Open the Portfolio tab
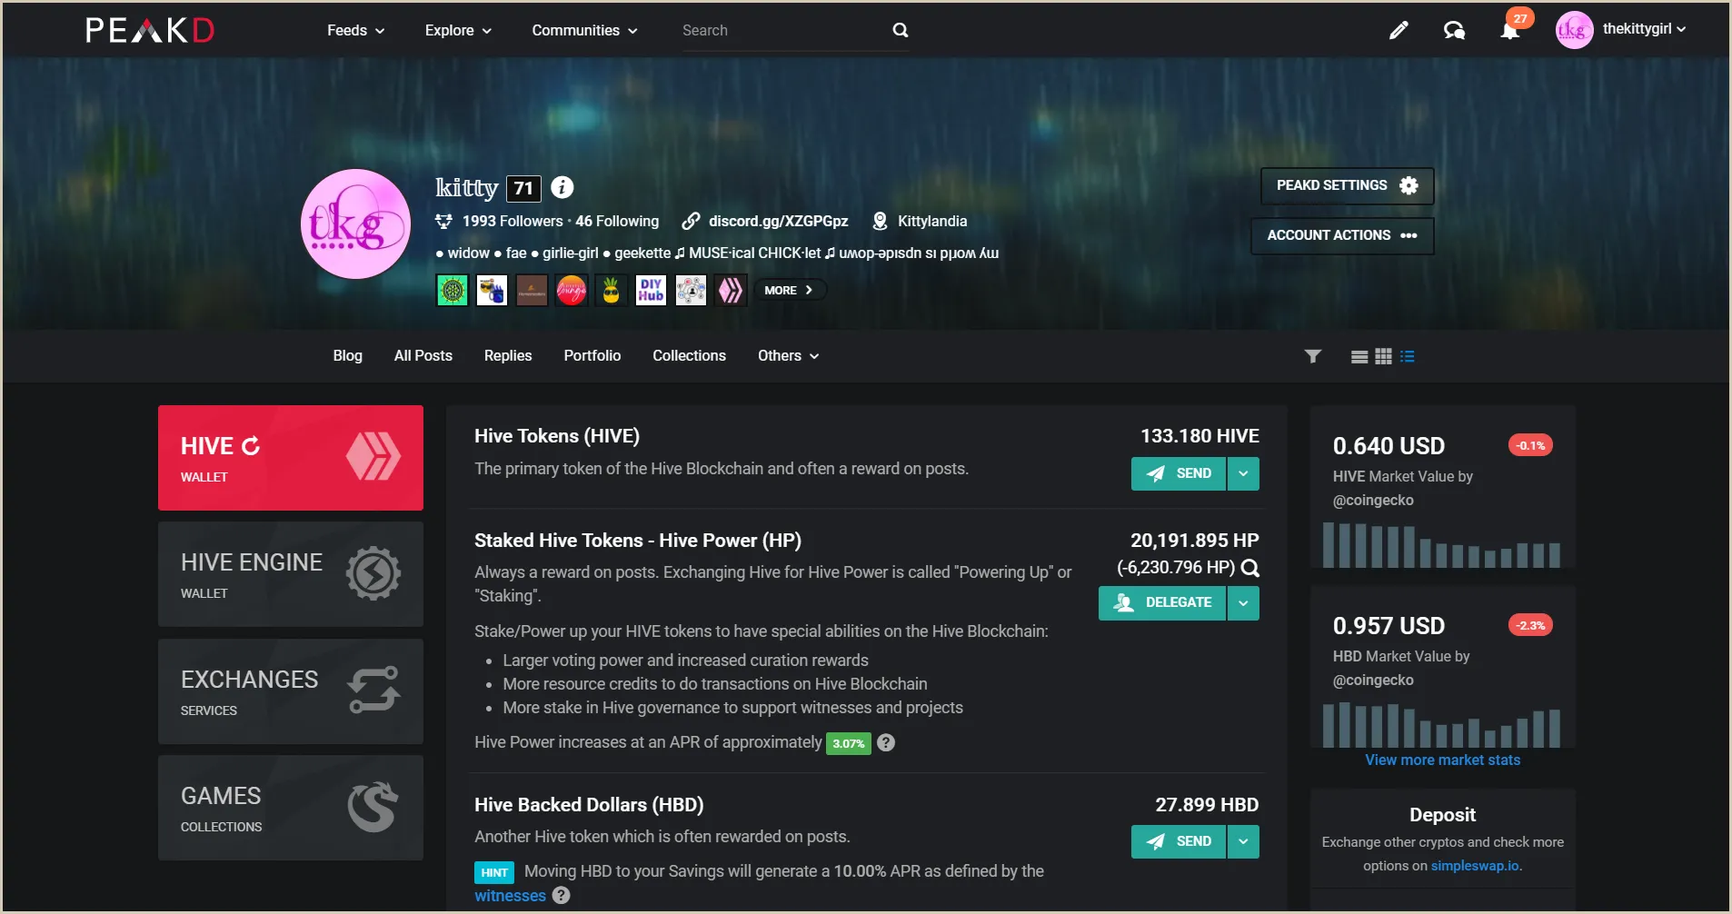This screenshot has width=1732, height=914. (592, 356)
